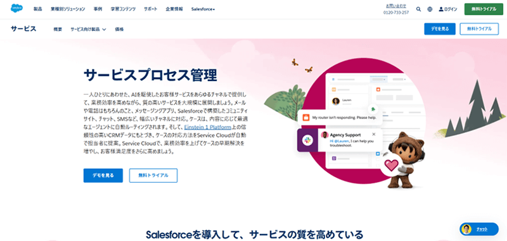This screenshot has height=241, width=507.
Task: Open the 事例 menu
Action: (98, 9)
